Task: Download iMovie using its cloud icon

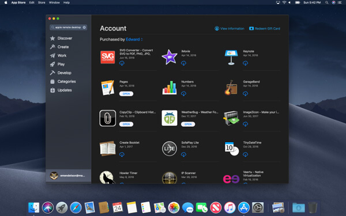Action: pos(183,63)
